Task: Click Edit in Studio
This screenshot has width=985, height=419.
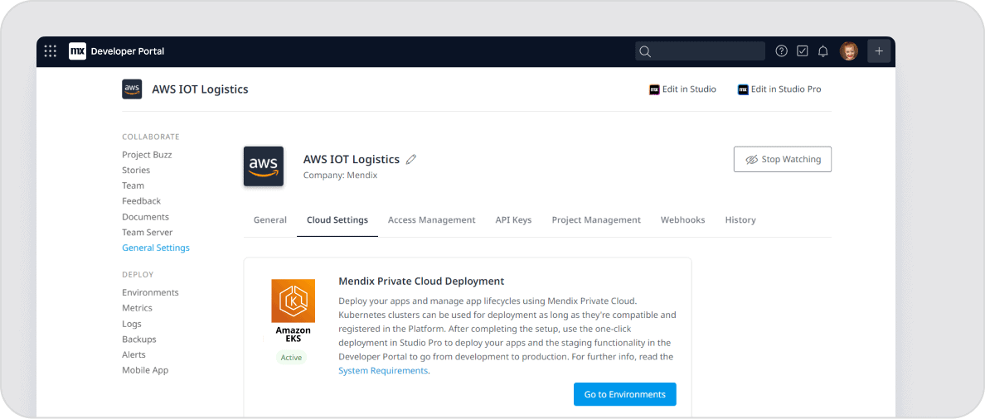Action: [683, 89]
